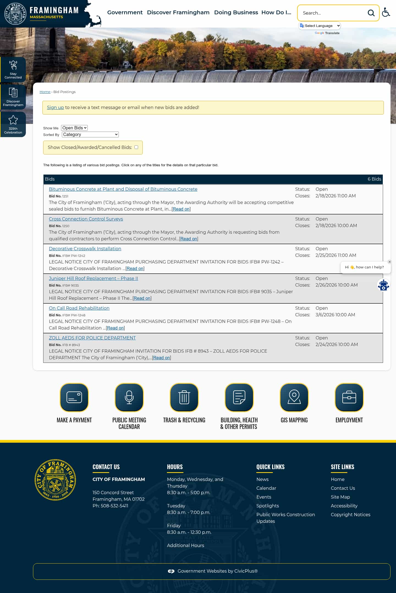396x593 pixels.
Task: Open the Sorted By Category dropdown
Action: click(90, 134)
